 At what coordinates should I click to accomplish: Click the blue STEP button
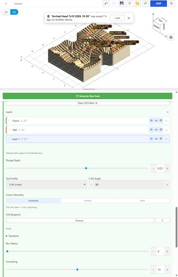(158, 3)
